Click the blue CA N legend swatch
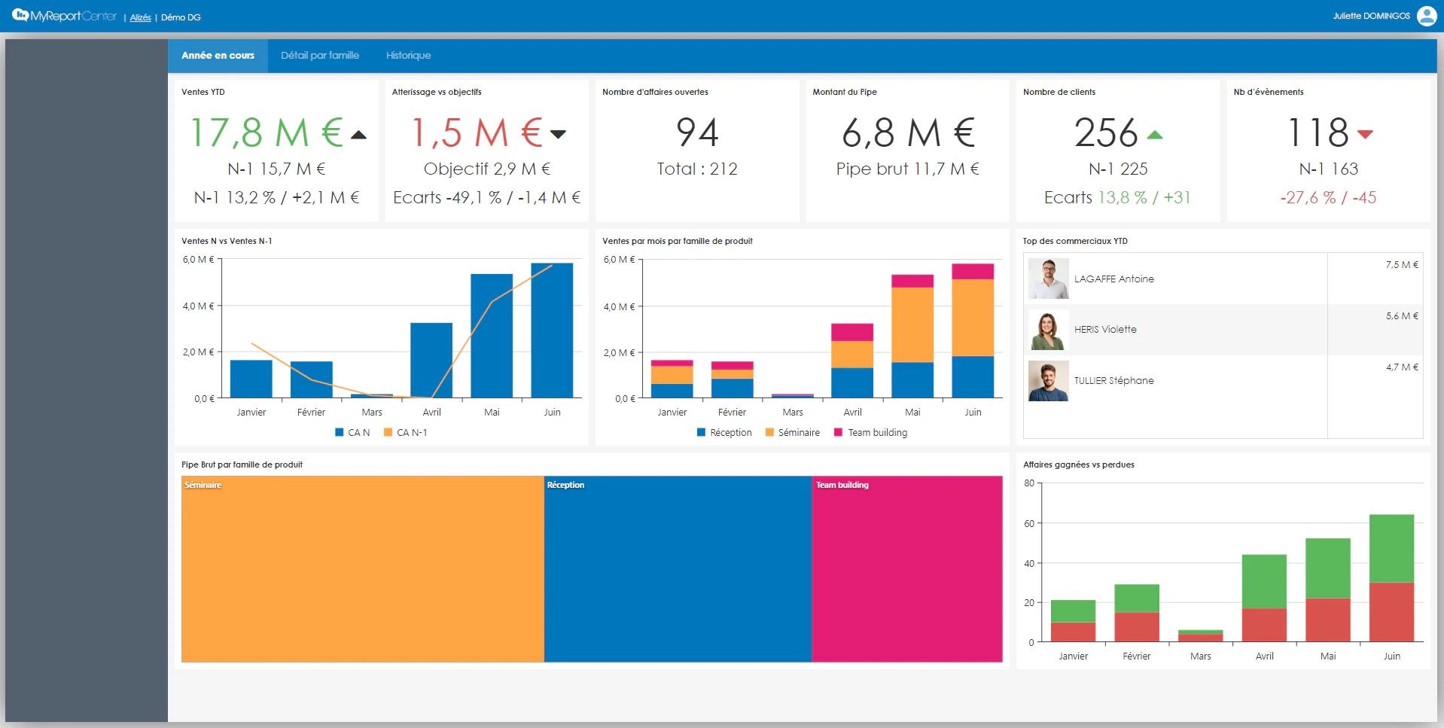 tap(339, 432)
